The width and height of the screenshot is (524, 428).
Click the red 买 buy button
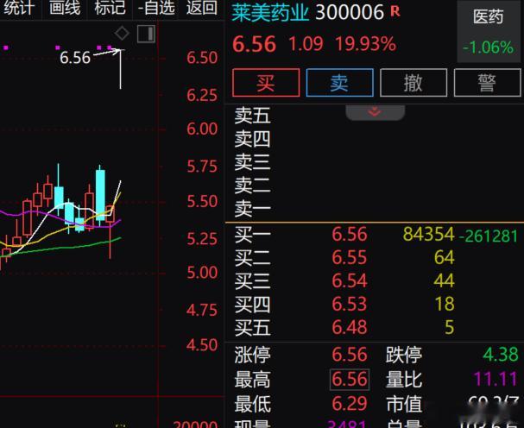coord(266,83)
